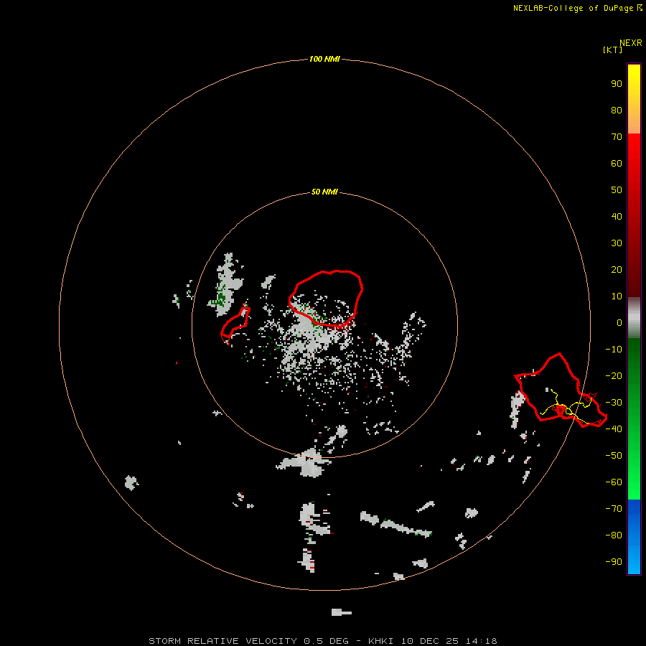Click the NEXLAB-College of DuPage credit text
This screenshot has height=646, width=646.
[577, 8]
